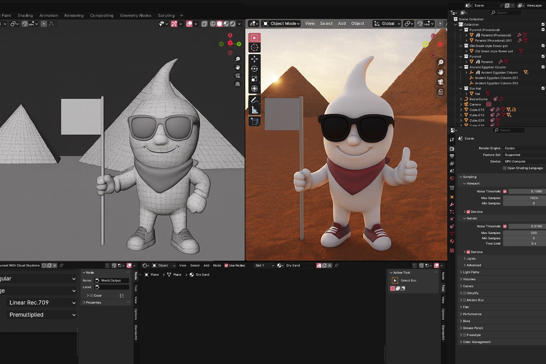Uncheck the Use Nodes checkbox
The image size is (546, 364).
tap(226, 266)
